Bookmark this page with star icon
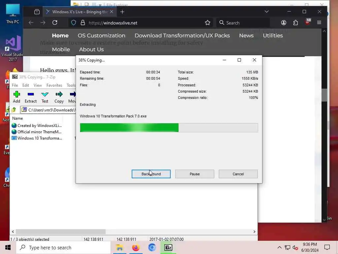Image resolution: width=338 pixels, height=254 pixels. (x=208, y=23)
